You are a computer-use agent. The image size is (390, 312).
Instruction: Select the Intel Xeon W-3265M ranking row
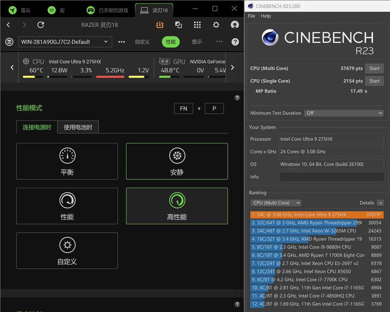point(317,231)
